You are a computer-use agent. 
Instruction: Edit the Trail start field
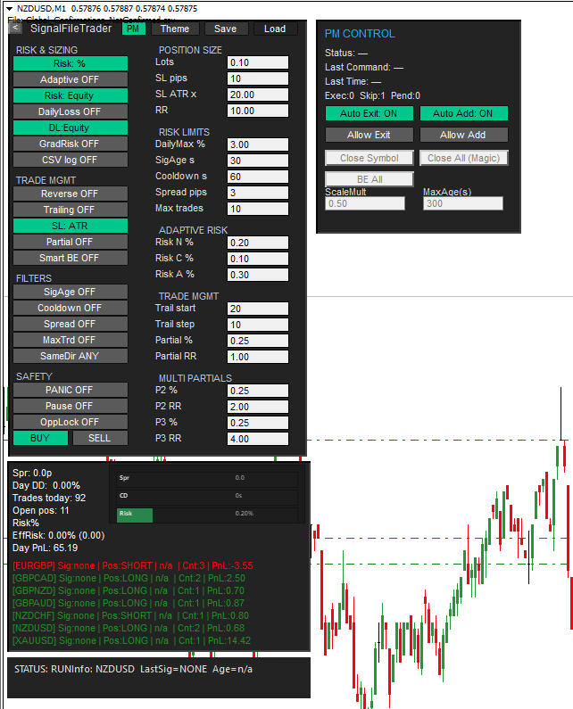click(258, 309)
